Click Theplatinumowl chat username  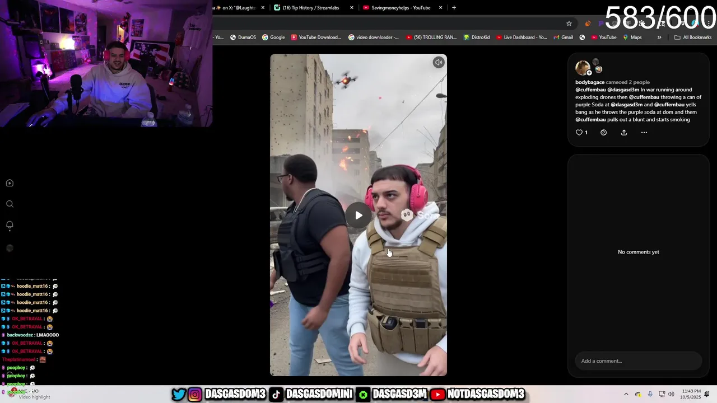coord(18,359)
